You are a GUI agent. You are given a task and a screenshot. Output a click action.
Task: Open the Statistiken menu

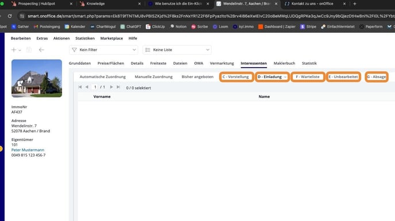pyautogui.click(x=85, y=38)
